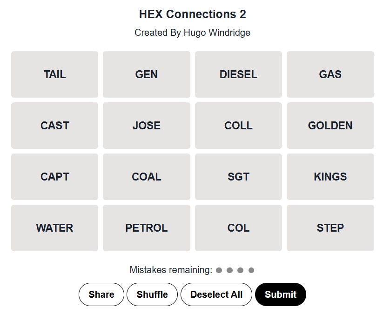This screenshot has height=314, width=390.
Task: Select the WATER word tile
Action: 54,228
